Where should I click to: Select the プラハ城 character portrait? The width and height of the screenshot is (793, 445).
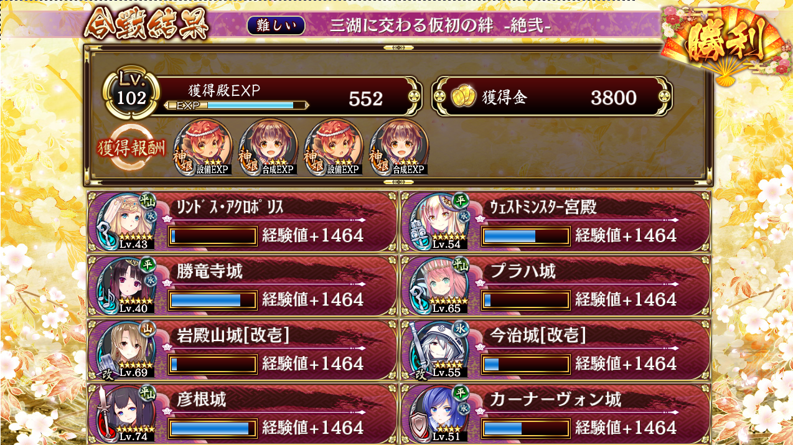coord(441,286)
